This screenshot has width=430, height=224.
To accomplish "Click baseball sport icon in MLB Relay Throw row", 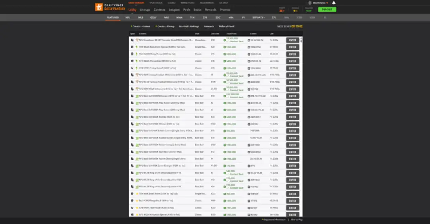I will point(132,54).
